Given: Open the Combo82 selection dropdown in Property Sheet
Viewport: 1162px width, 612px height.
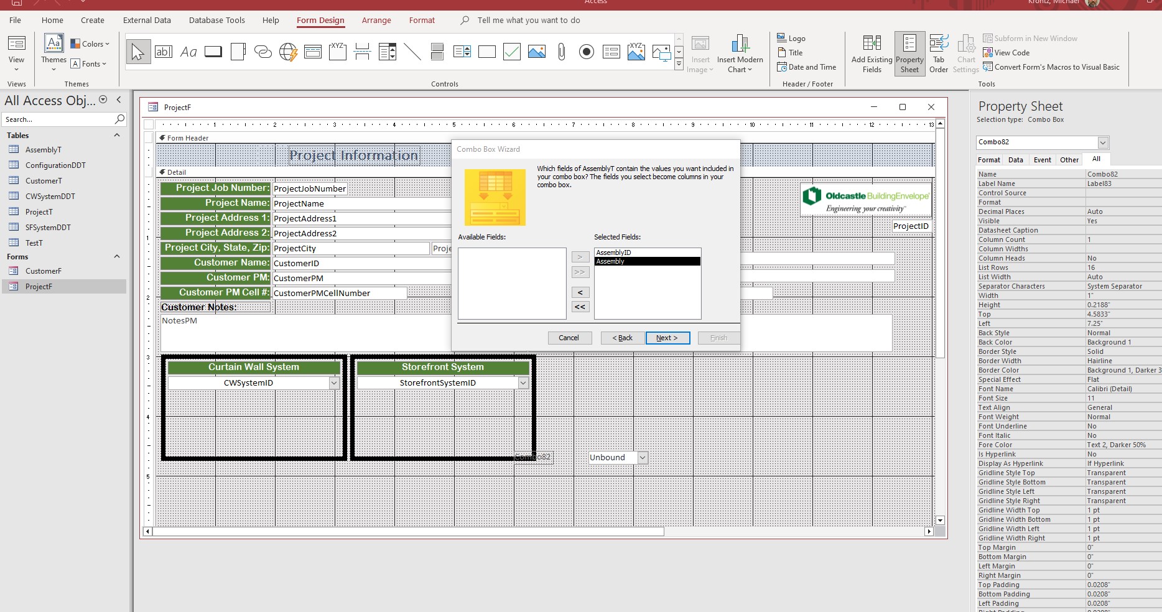Looking at the screenshot, I should [x=1103, y=142].
